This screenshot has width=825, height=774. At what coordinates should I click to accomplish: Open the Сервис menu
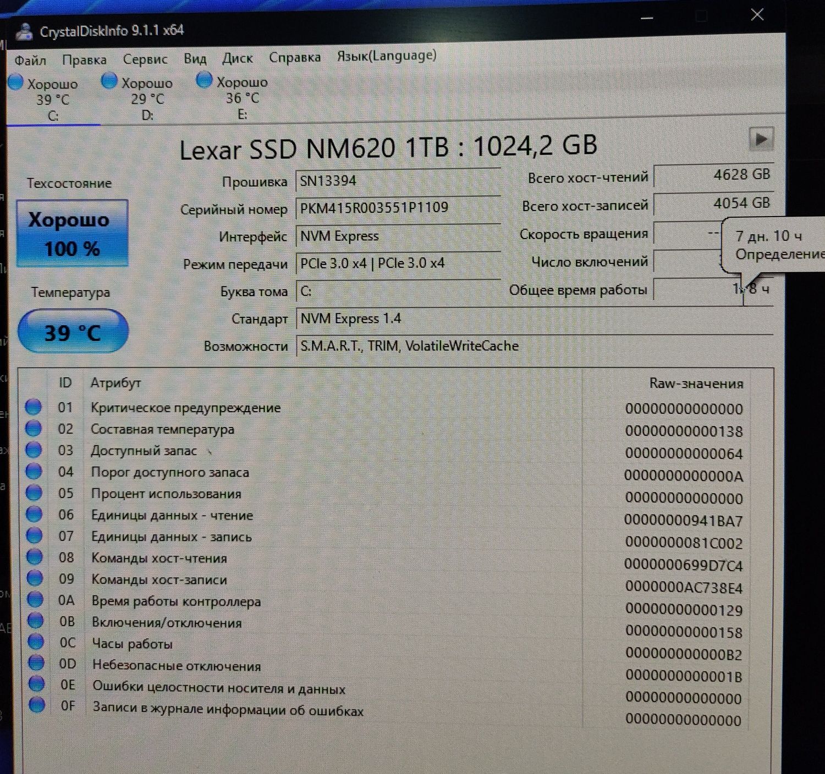(x=145, y=59)
